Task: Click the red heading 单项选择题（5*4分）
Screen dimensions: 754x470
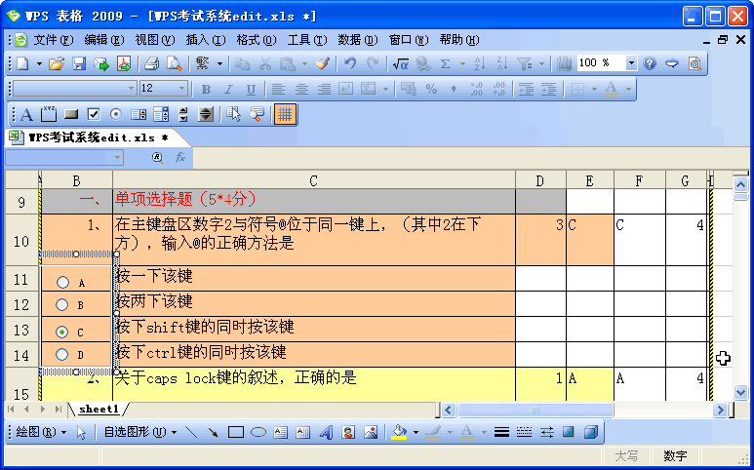Action: (185, 199)
